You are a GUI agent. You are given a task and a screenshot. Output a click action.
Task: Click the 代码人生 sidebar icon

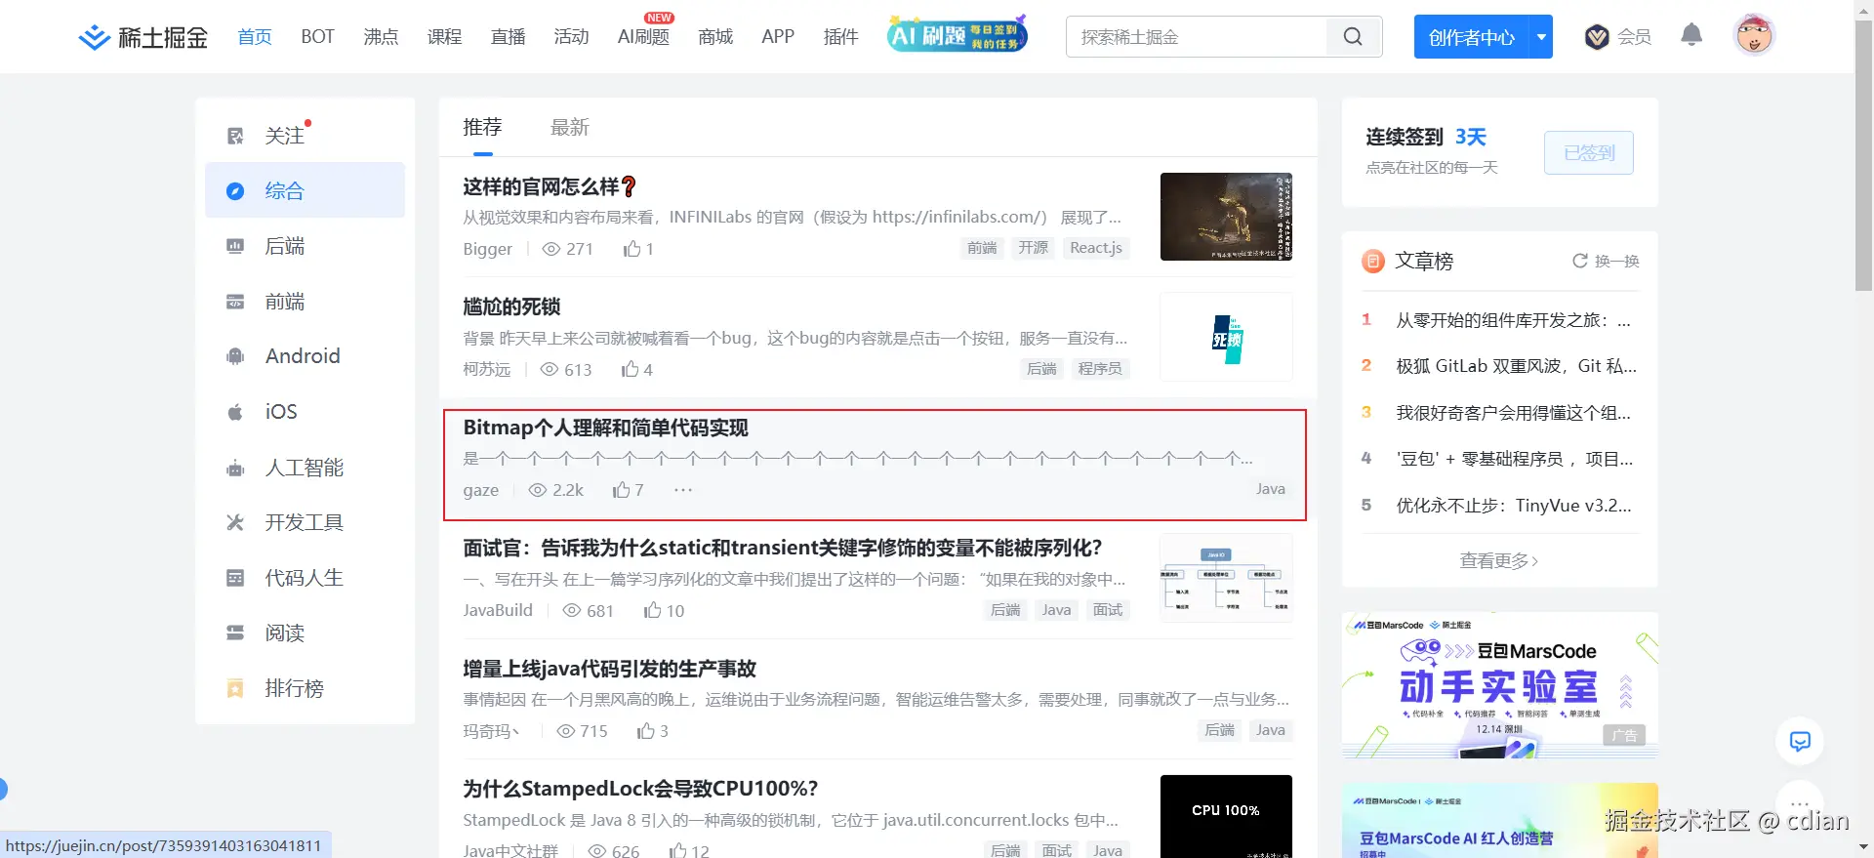(235, 578)
